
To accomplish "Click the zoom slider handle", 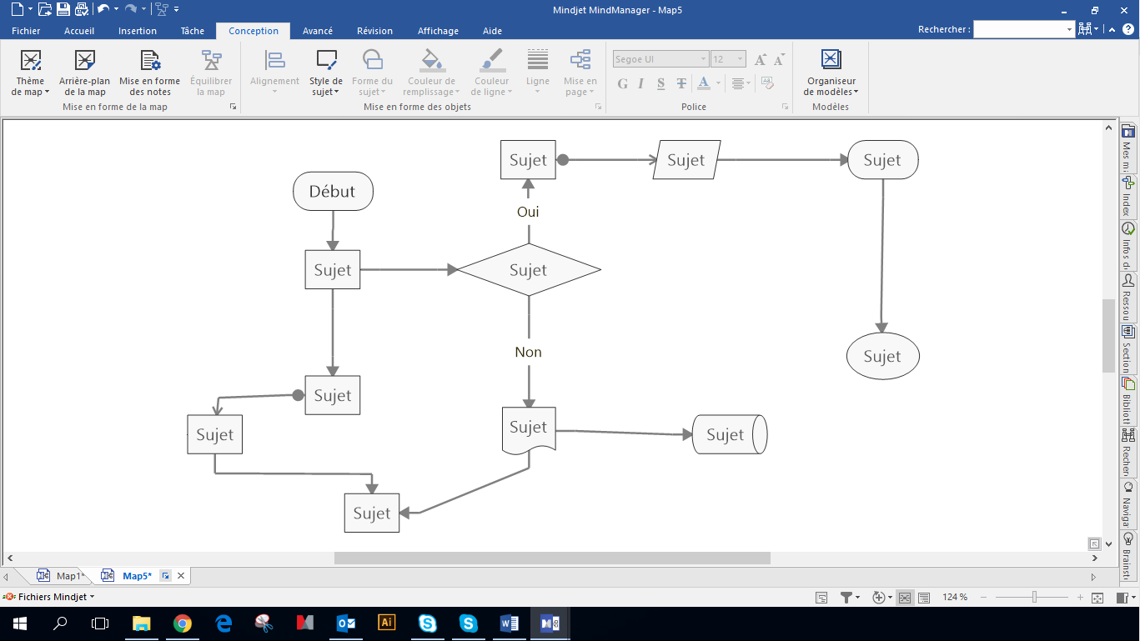I will pyautogui.click(x=1034, y=597).
